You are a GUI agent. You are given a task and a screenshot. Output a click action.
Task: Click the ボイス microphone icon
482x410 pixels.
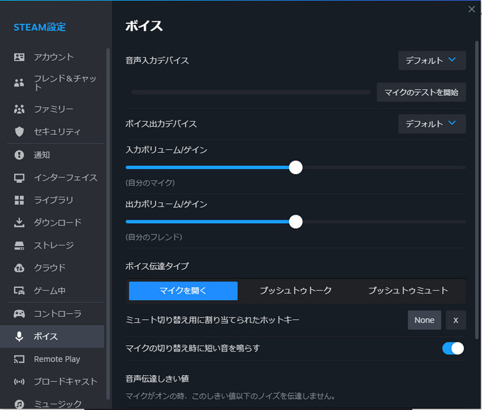pos(19,337)
